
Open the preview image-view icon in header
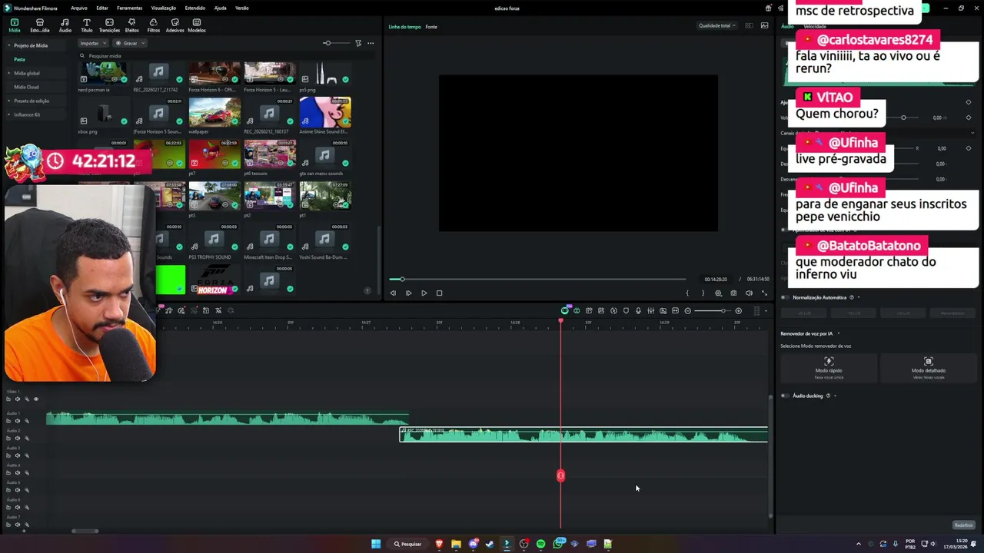click(764, 25)
